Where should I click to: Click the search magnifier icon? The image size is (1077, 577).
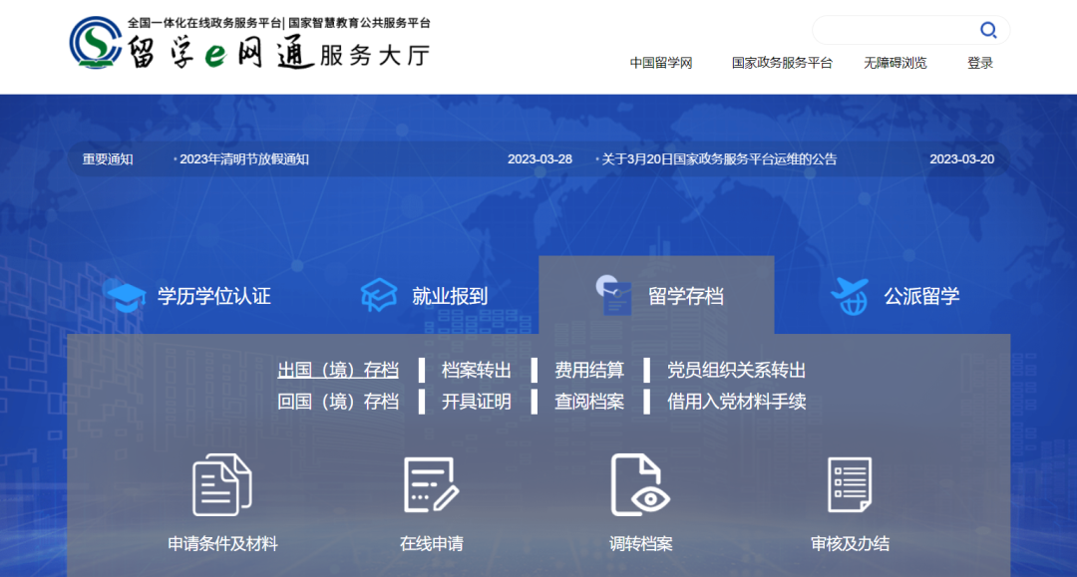pos(988,30)
